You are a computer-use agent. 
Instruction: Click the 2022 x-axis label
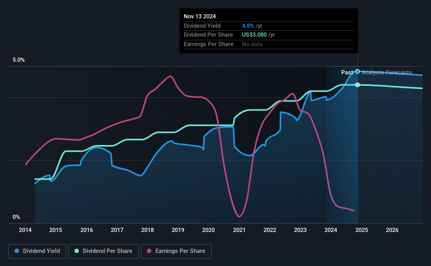pyautogui.click(x=270, y=230)
